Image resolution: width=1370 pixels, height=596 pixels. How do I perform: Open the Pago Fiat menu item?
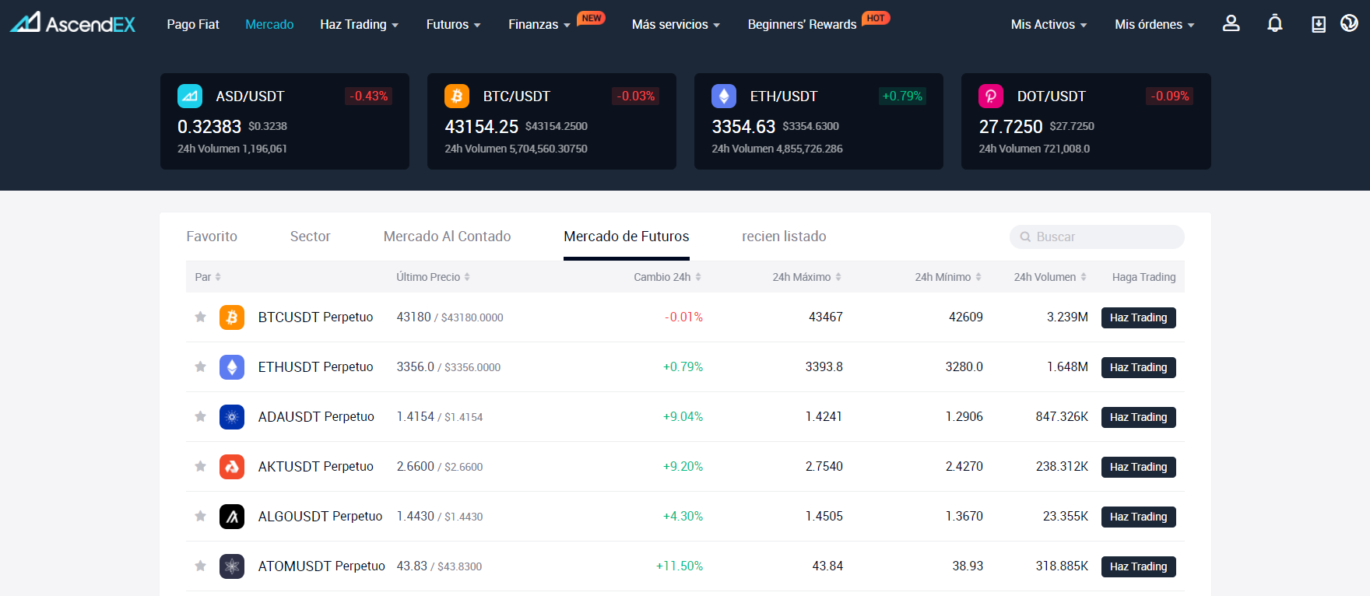(193, 25)
